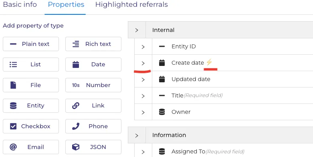
Task: Add a Link property
Action: point(93,105)
